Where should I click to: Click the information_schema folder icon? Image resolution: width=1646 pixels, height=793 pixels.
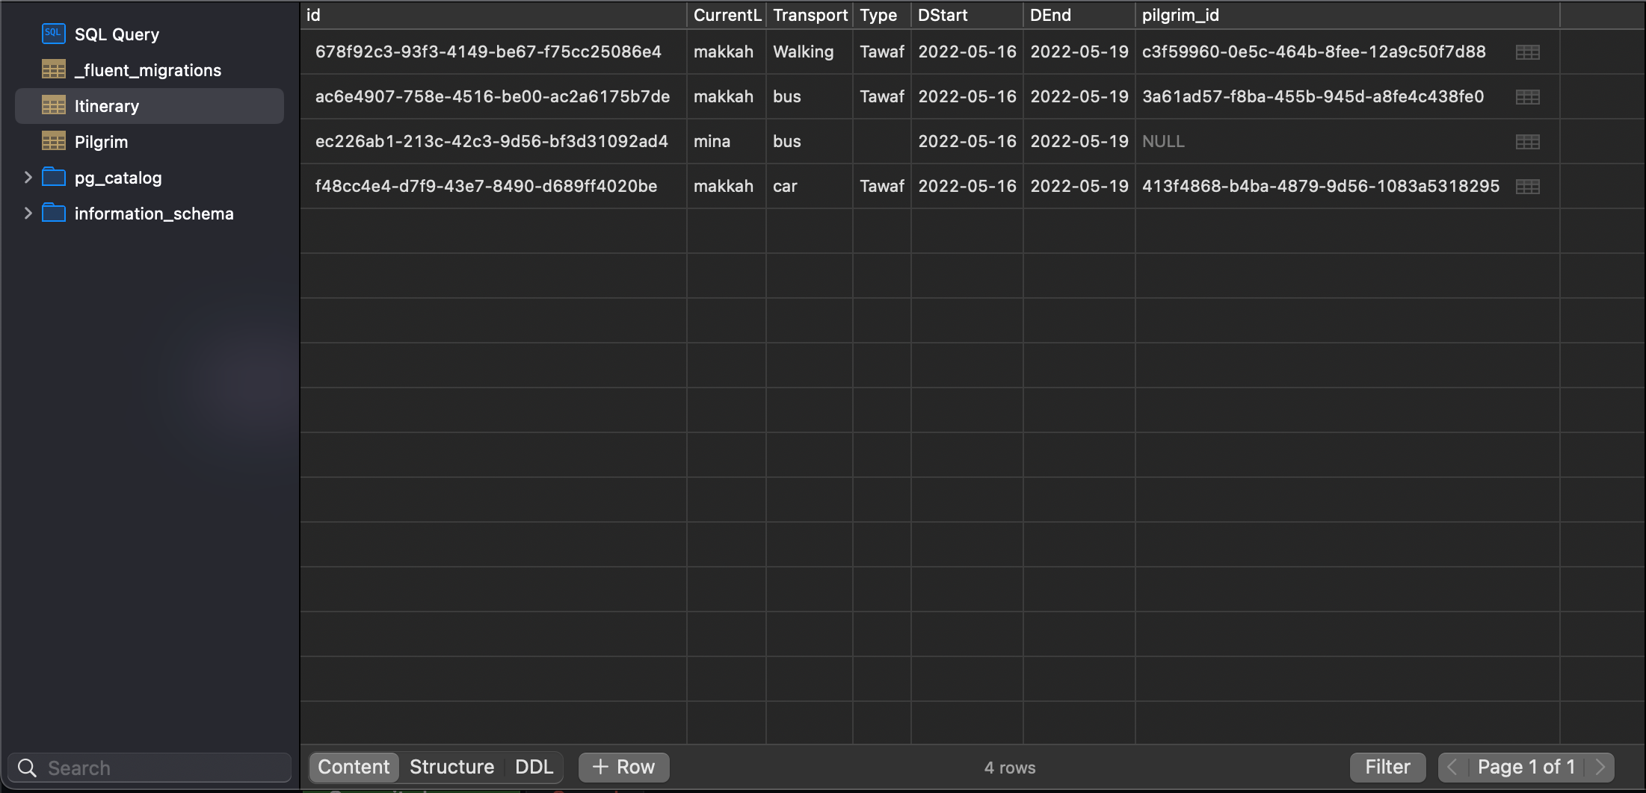coord(53,213)
